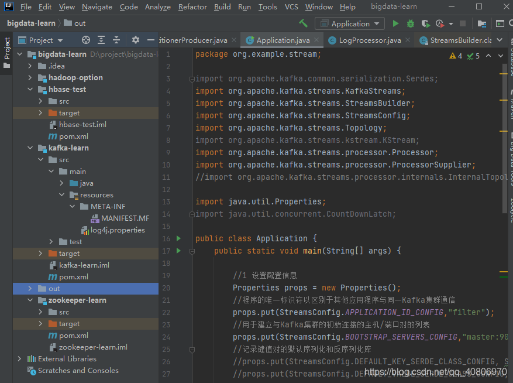513x383 pixels.
Task: Click Collapse All in Project panel
Action: (x=116, y=40)
